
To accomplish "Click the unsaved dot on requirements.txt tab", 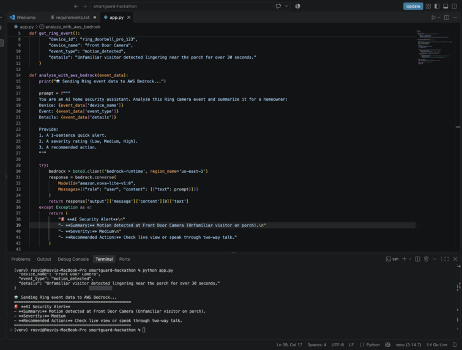I will click(x=95, y=17).
